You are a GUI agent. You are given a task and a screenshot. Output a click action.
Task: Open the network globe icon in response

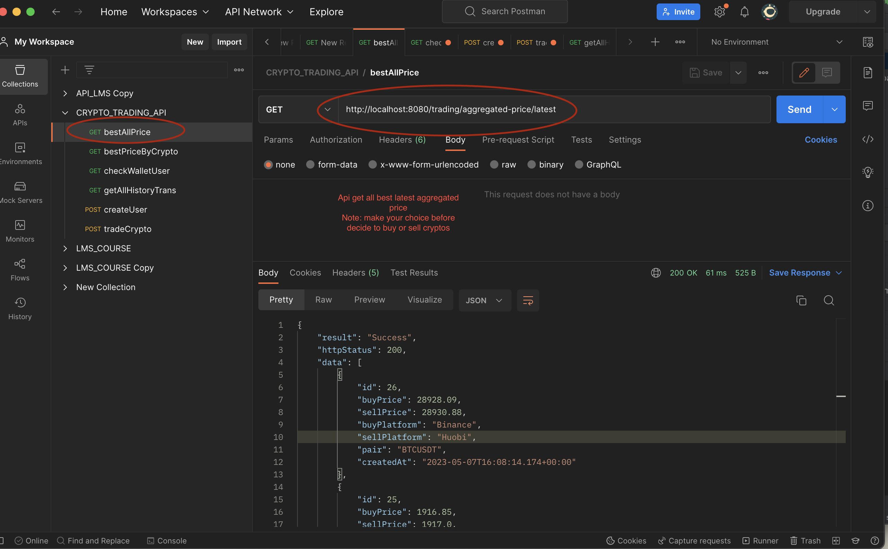coord(656,273)
